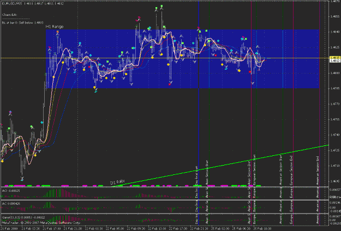This screenshot has width=341, height=231.
Task: Select the 'American Session End' vertical line
Action: [319, 93]
